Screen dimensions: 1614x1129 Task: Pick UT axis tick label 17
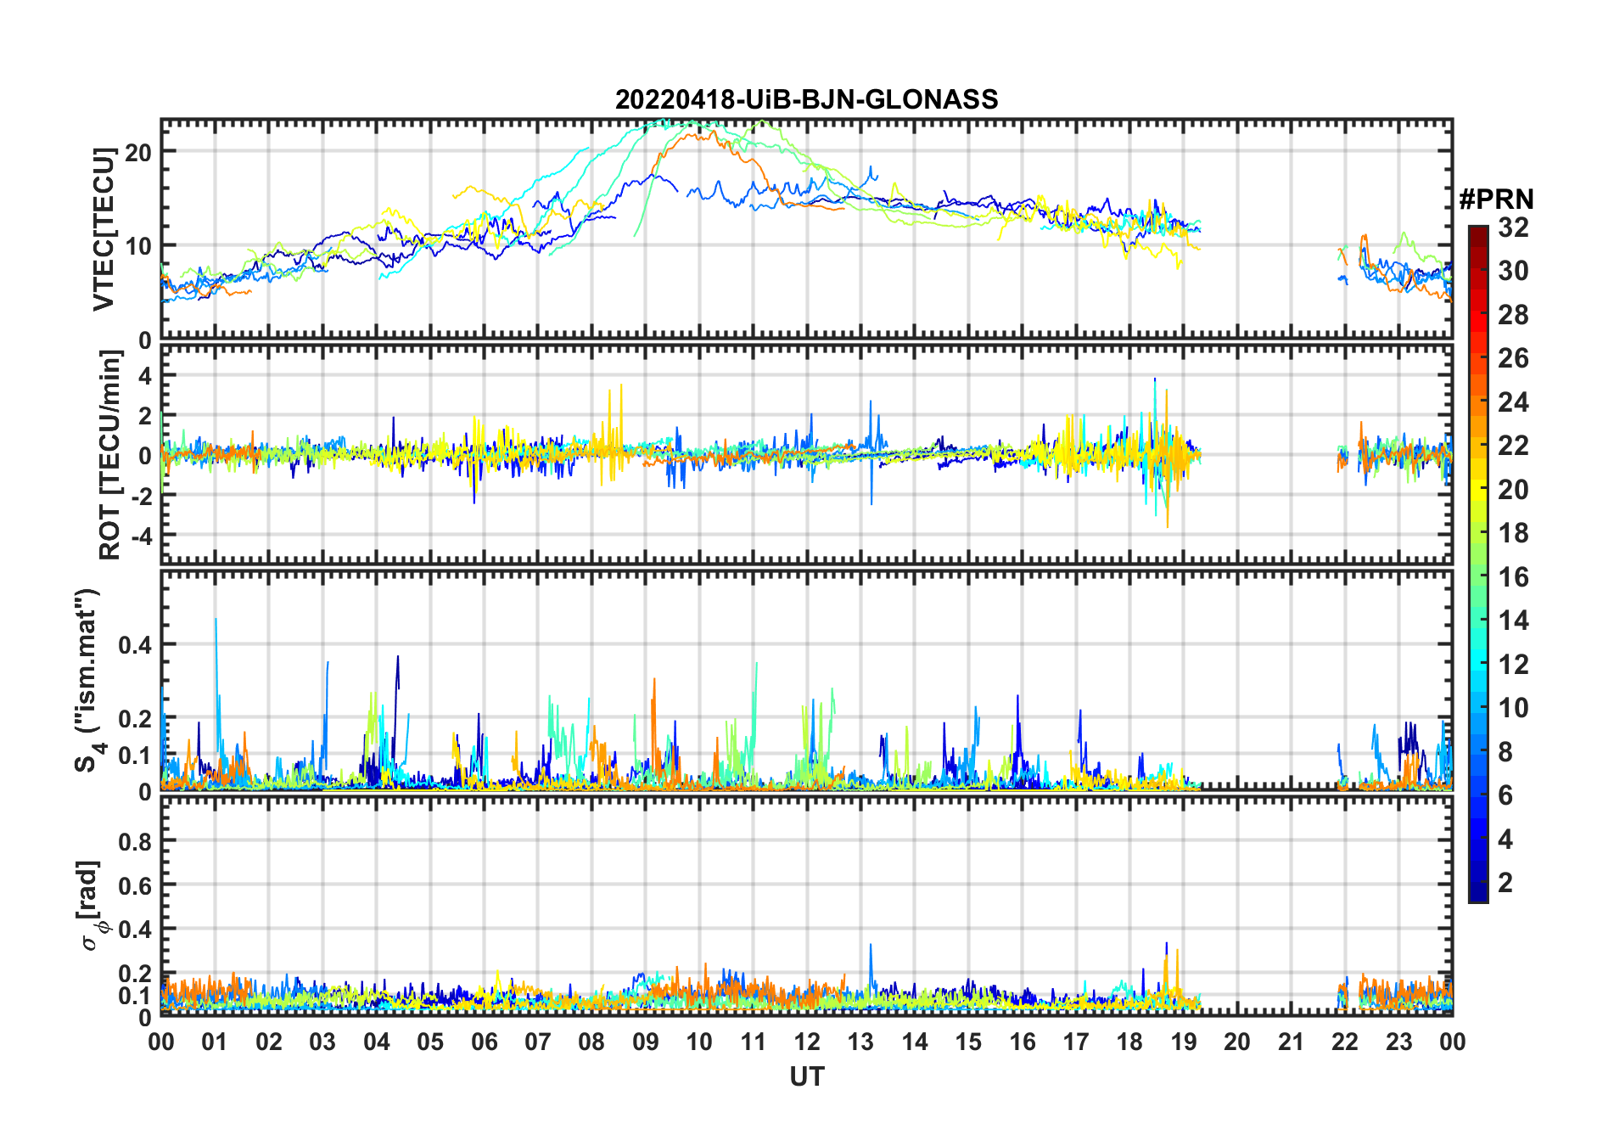(1076, 1042)
